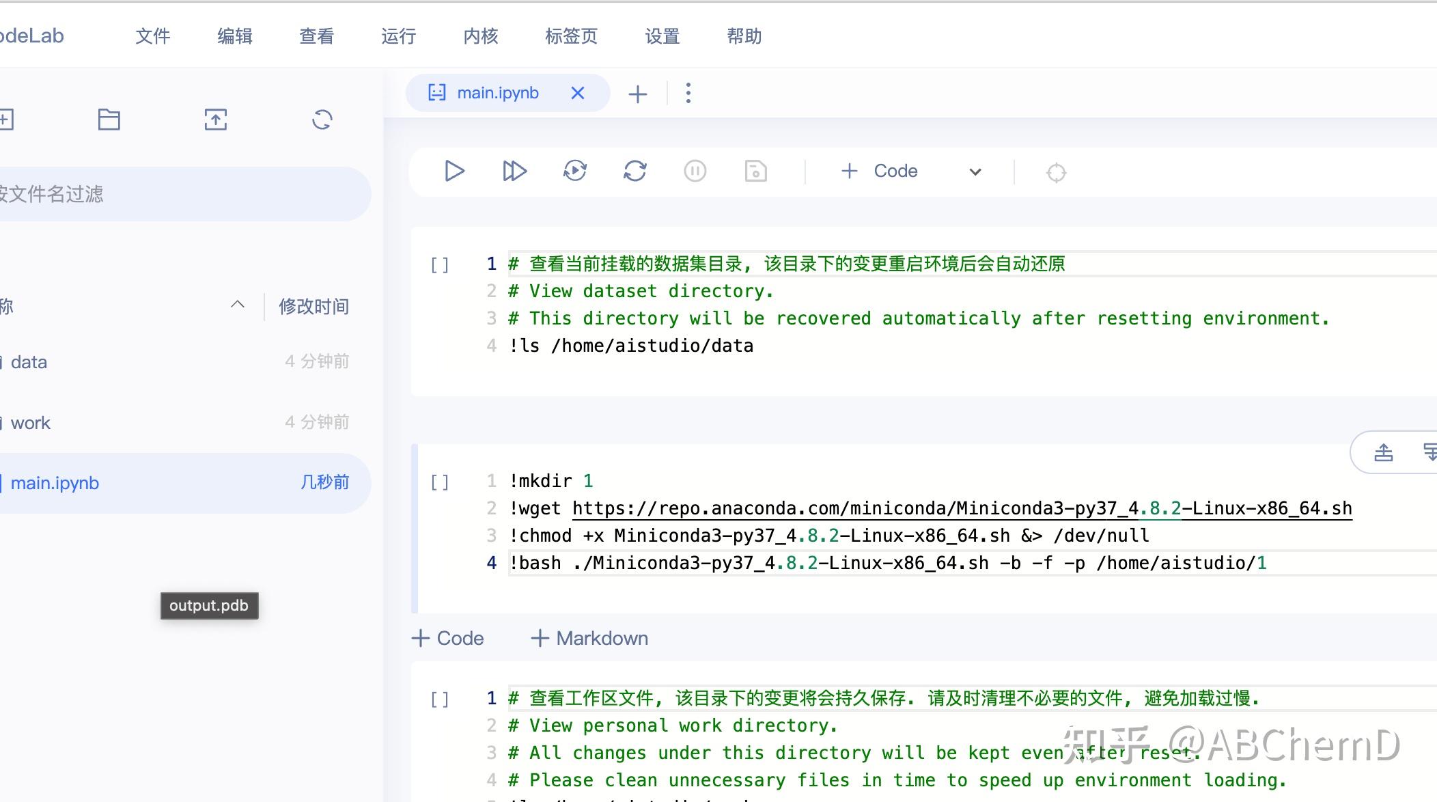1437x802 pixels.
Task: Click the '# View dataset directory.' comment
Action: click(641, 291)
